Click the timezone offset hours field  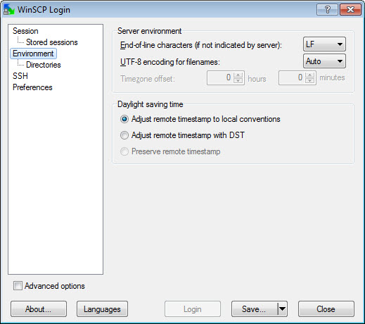[x=220, y=77]
